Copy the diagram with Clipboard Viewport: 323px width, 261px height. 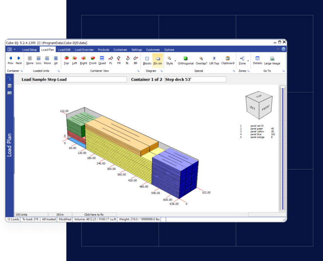[x=227, y=60]
